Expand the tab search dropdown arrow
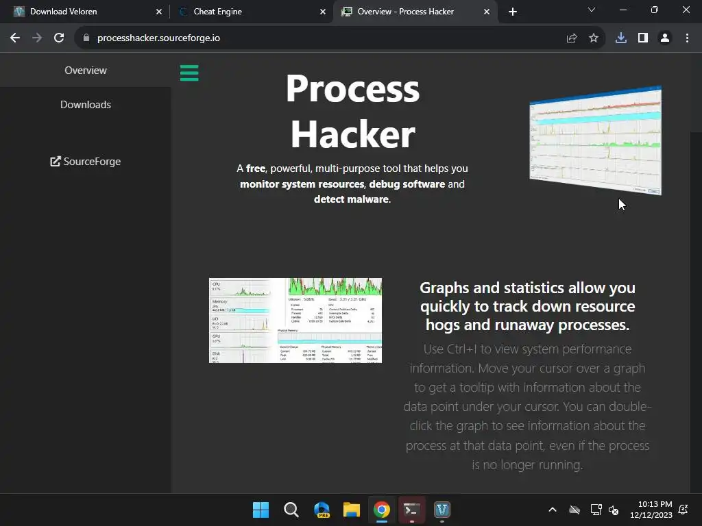The image size is (702, 526). tap(592, 10)
